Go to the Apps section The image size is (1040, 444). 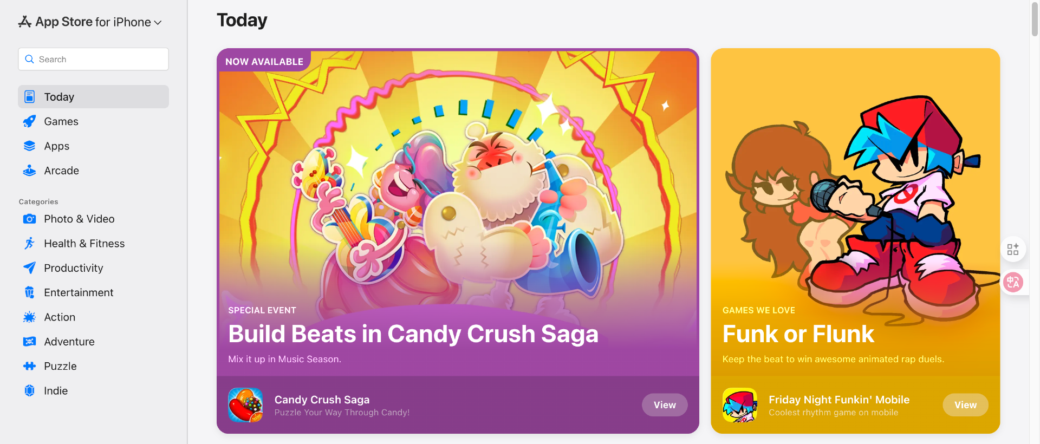pos(57,146)
